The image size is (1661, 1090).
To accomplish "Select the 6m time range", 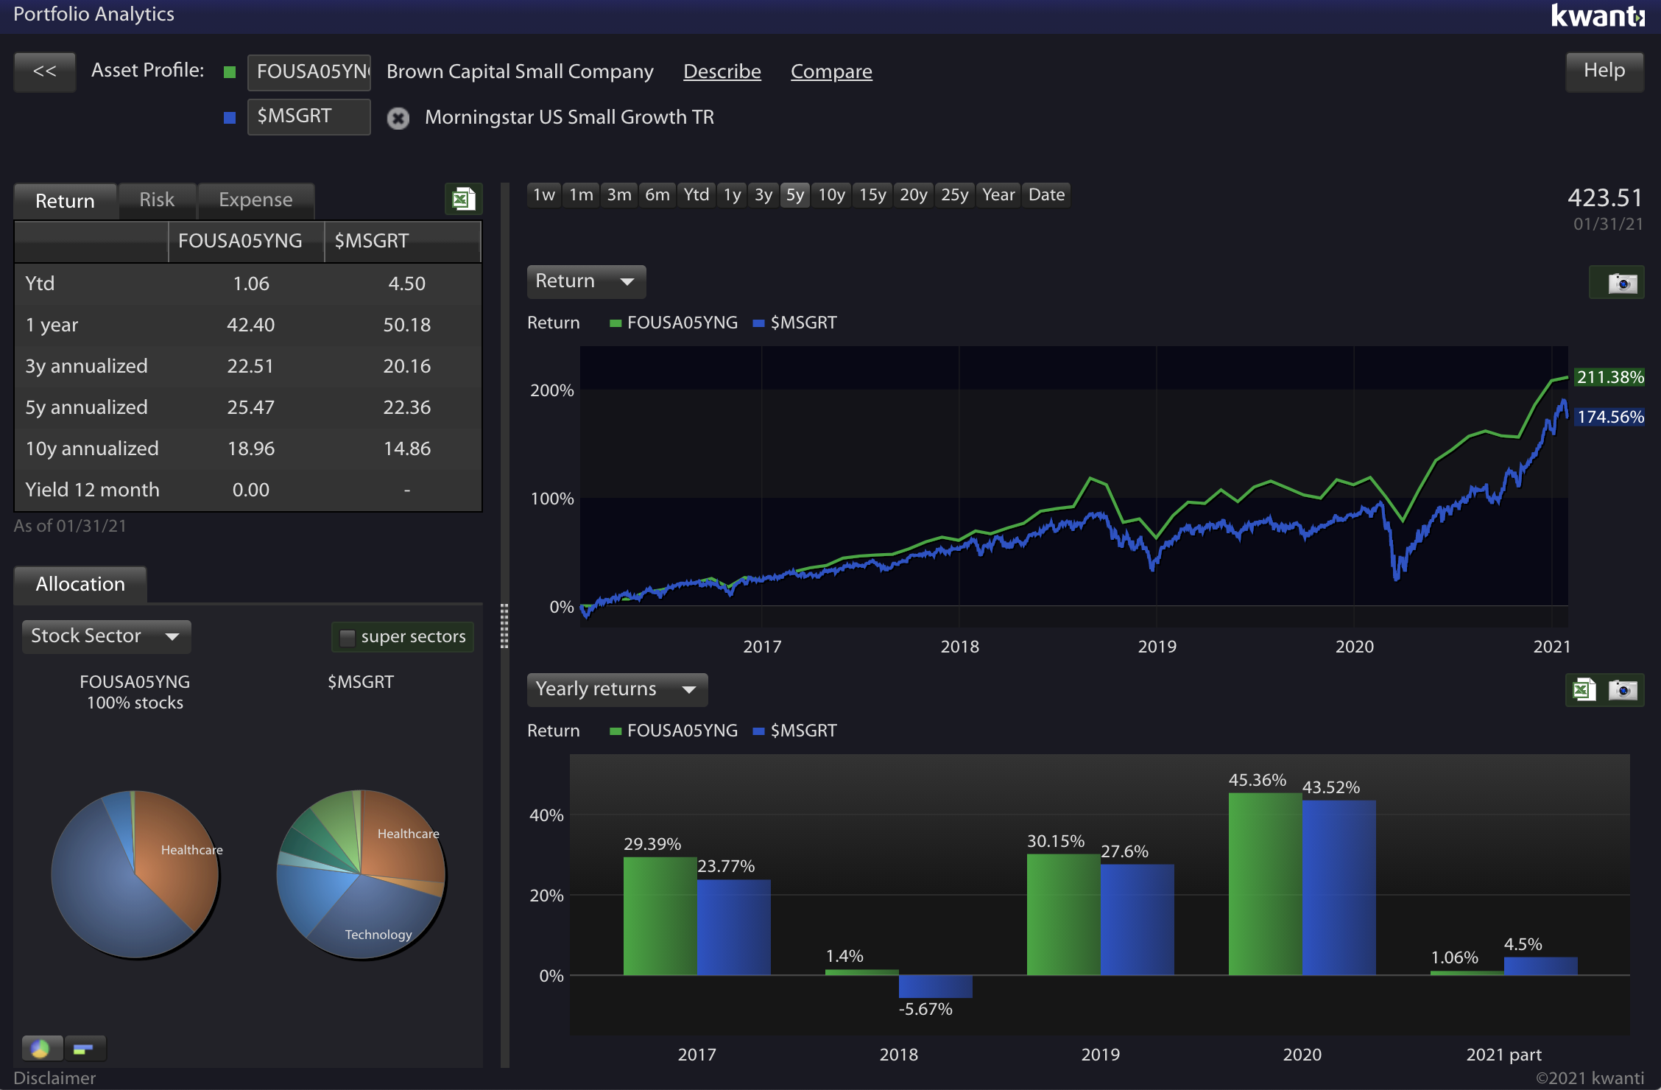I will [x=657, y=195].
